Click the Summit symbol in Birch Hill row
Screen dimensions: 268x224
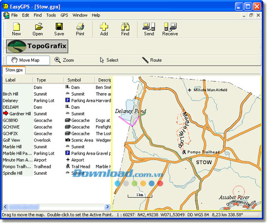(68, 93)
